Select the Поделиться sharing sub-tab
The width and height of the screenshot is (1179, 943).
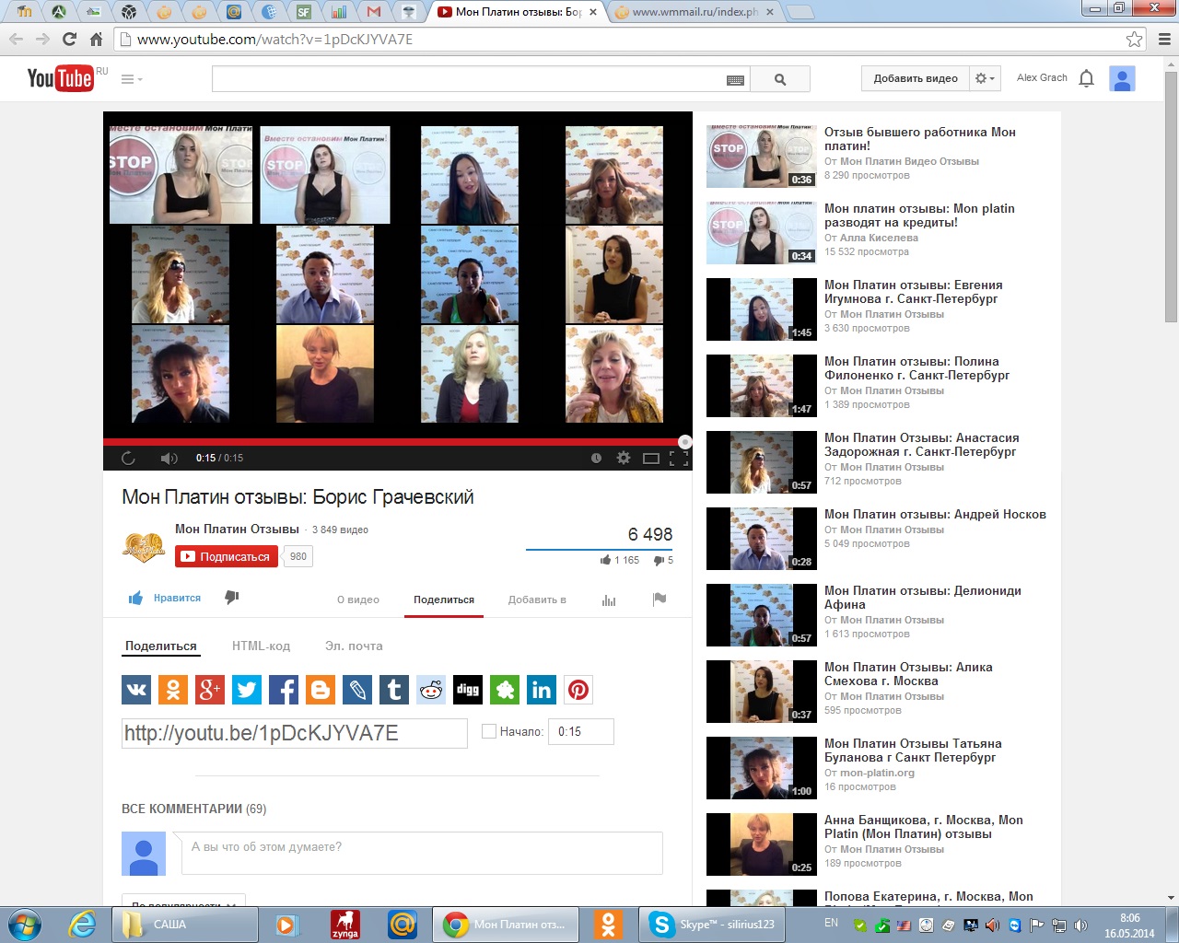(x=161, y=646)
